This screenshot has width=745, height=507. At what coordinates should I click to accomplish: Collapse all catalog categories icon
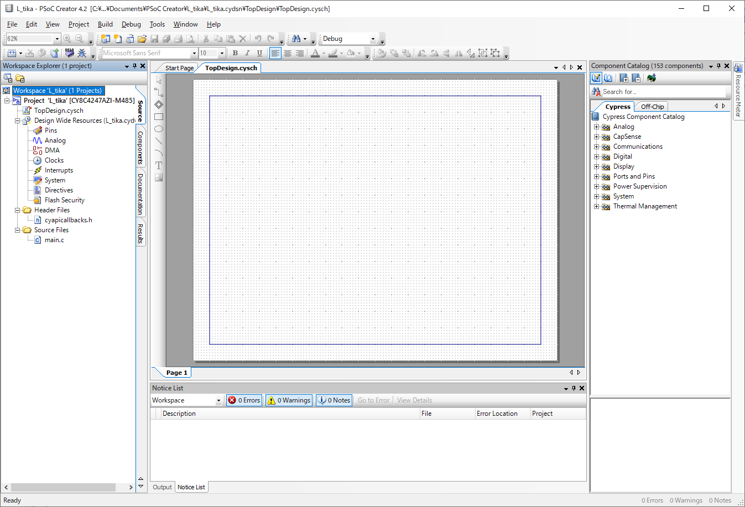point(635,78)
